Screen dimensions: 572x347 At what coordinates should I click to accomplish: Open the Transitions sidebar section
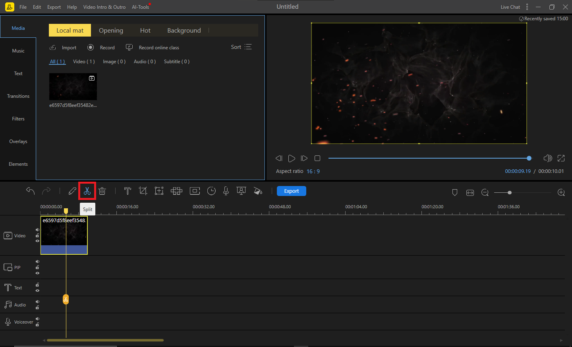point(18,96)
